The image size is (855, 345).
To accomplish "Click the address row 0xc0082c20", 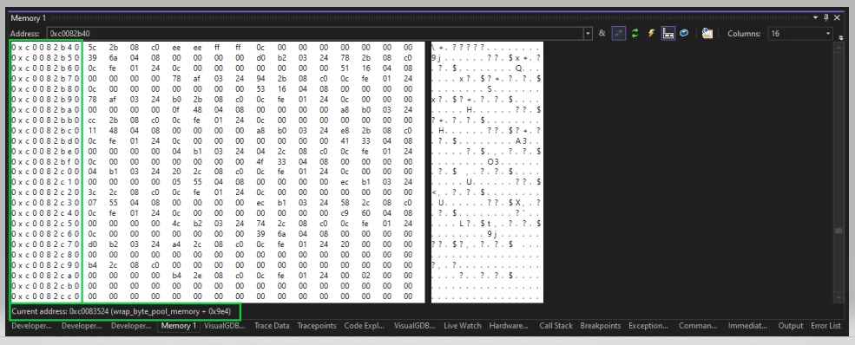I will tap(46, 192).
